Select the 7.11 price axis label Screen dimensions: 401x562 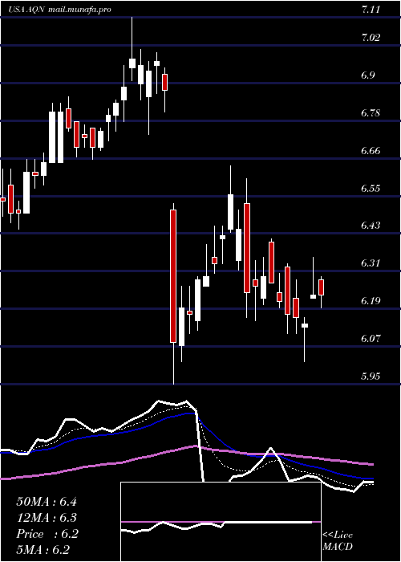pos(371,10)
